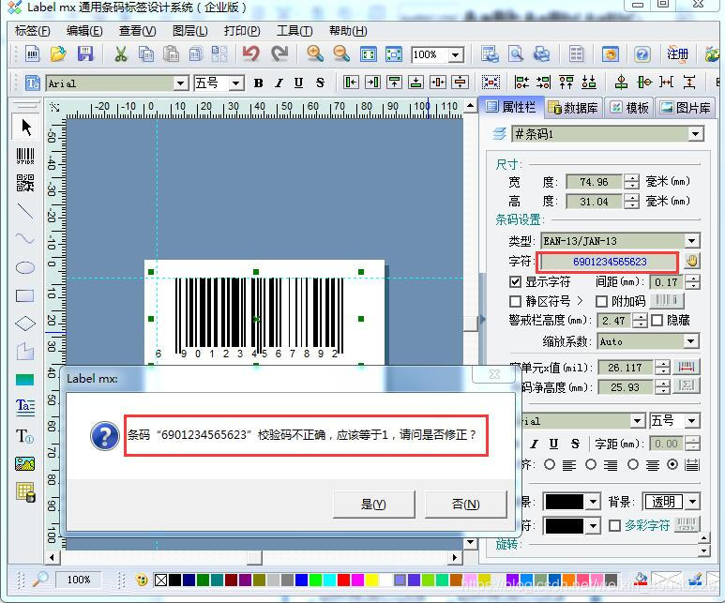Click the horizontal canvas scrollbar thumb
Screen dimensions: 725x603
point(255,558)
